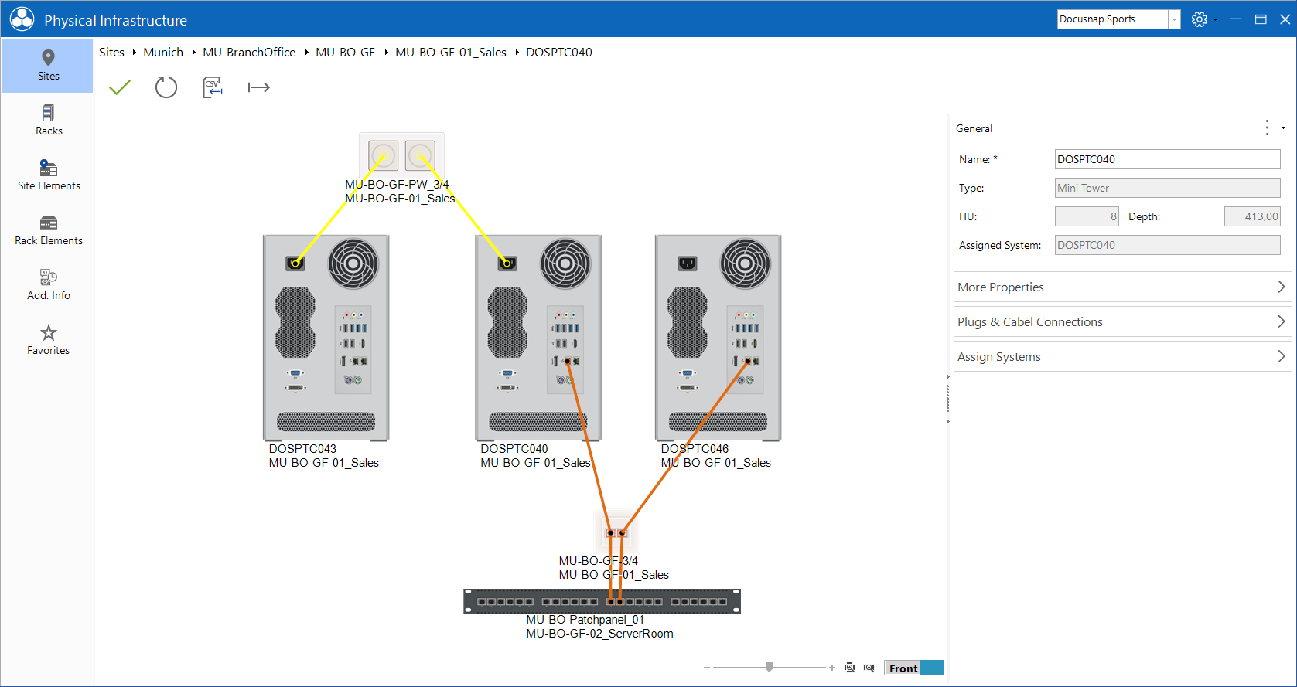Open Site Elements in sidebar
This screenshot has height=687, width=1297.
point(48,175)
